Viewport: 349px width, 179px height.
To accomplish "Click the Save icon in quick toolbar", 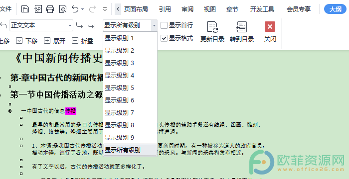I will [x=25, y=9].
